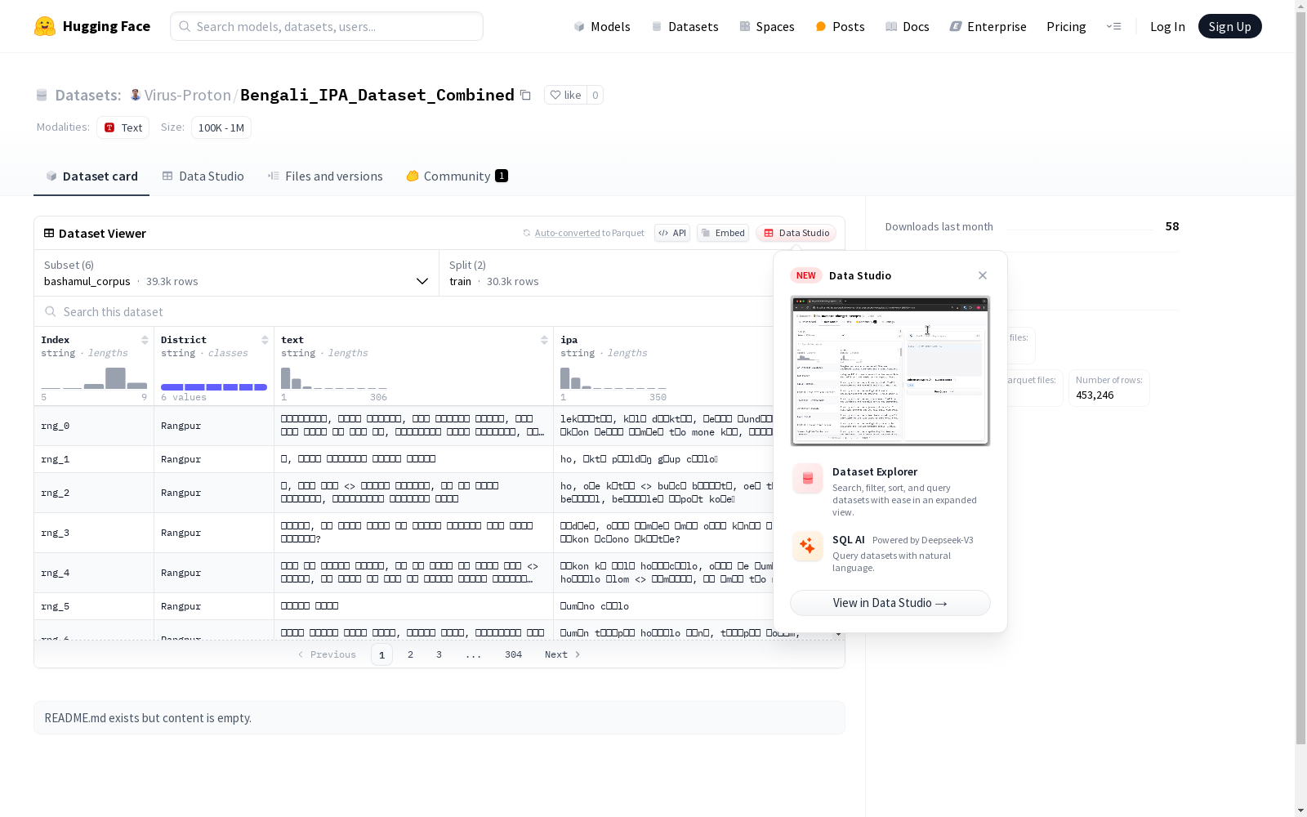Switch to the Data Studio tab
The image size is (1307, 817).
pyautogui.click(x=203, y=176)
